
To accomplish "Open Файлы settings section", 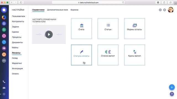I will click(15, 48).
